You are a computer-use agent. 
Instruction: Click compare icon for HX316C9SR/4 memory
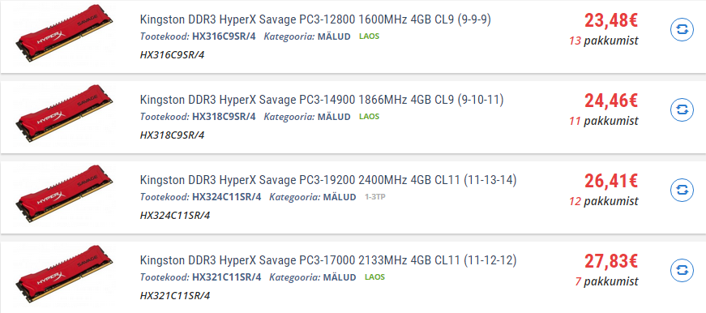(x=682, y=30)
